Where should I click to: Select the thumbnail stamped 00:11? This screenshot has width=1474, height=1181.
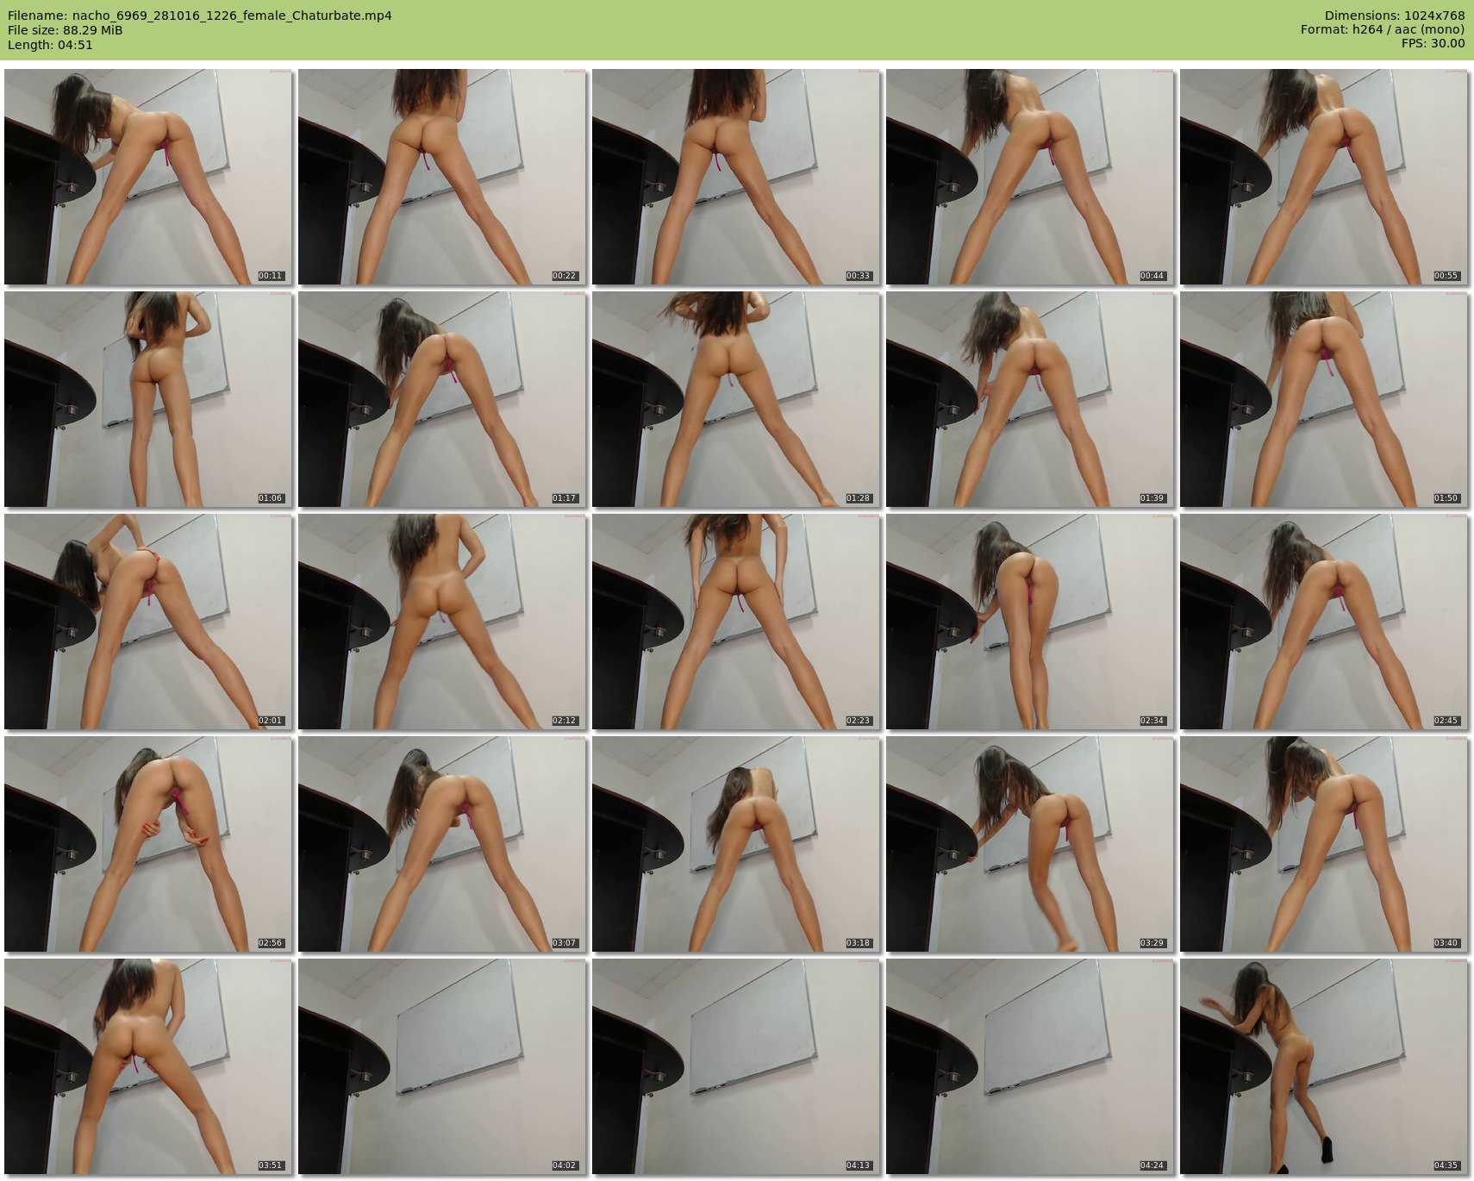point(148,177)
